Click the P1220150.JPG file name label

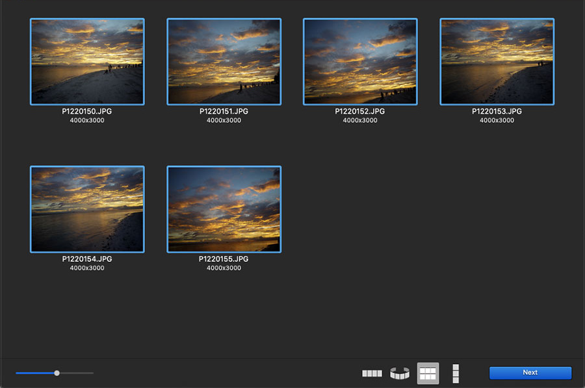[87, 111]
